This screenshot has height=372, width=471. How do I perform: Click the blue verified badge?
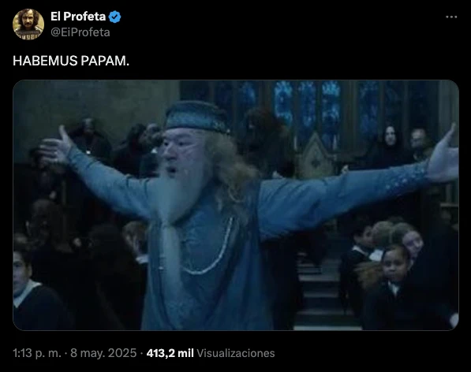(x=114, y=17)
